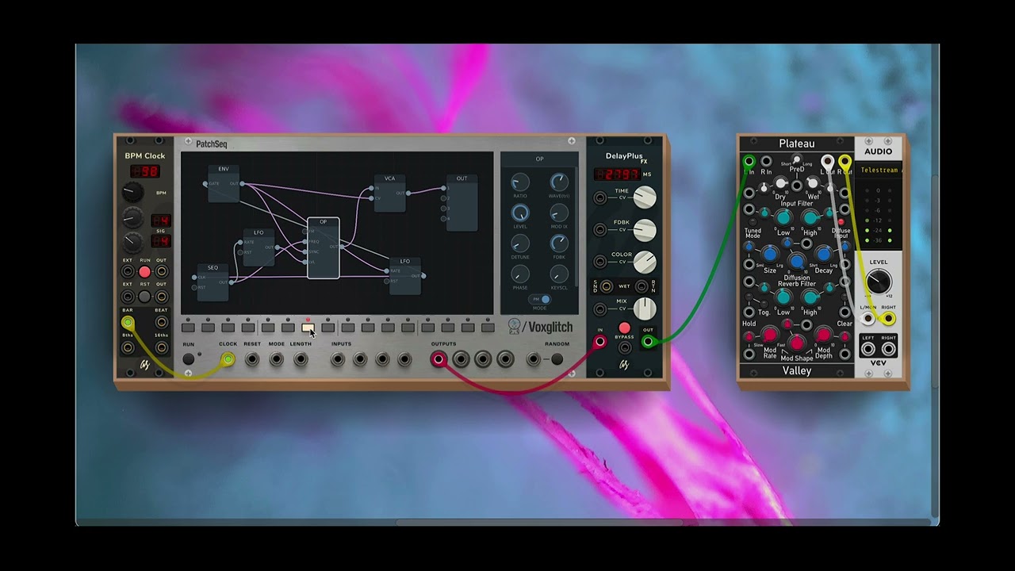
Task: Toggle the fourth PatchSeq step button
Action: pyautogui.click(x=248, y=328)
